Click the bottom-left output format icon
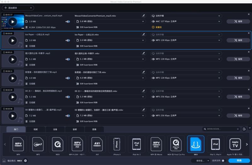This screenshot has width=252, height=165. [x=4, y=161]
